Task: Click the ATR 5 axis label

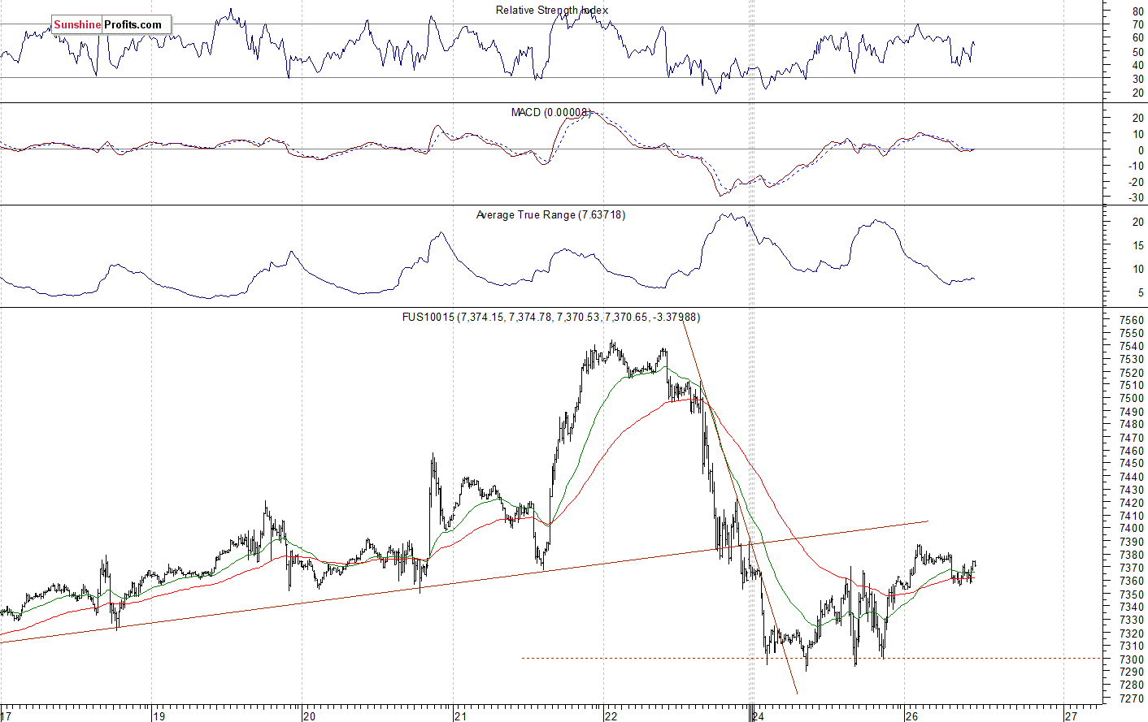Action: click(1141, 293)
